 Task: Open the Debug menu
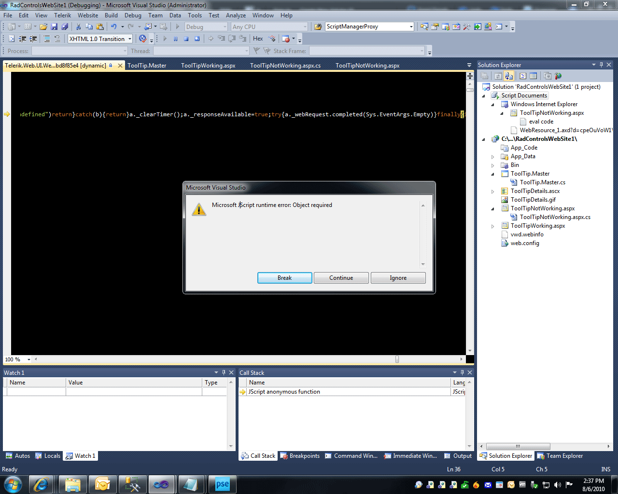tap(133, 15)
